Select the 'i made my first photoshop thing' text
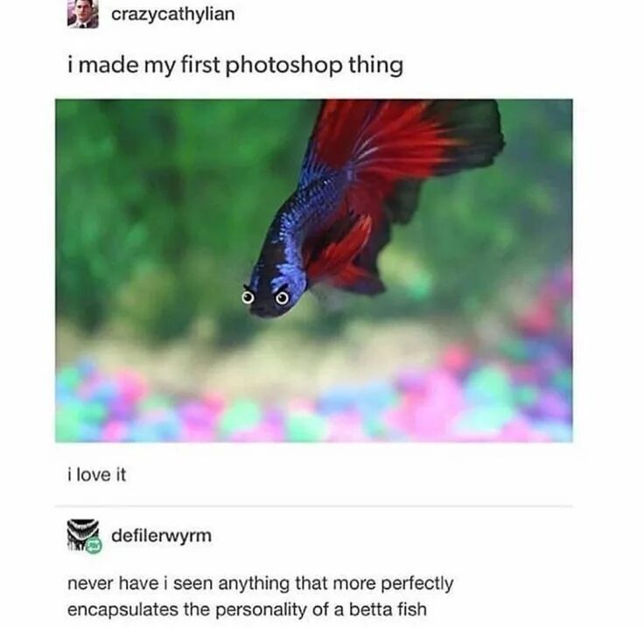The height and width of the screenshot is (628, 644). pos(235,66)
